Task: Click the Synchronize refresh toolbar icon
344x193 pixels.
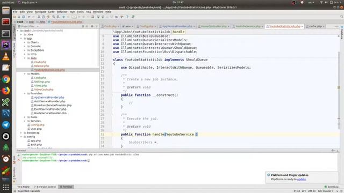Action: 24,17
